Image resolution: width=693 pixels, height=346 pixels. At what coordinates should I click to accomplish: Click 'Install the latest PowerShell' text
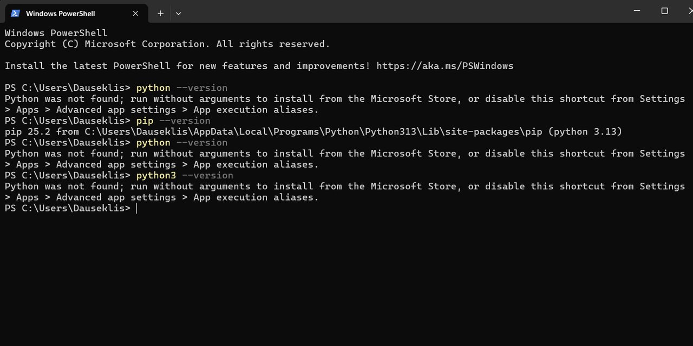click(88, 66)
